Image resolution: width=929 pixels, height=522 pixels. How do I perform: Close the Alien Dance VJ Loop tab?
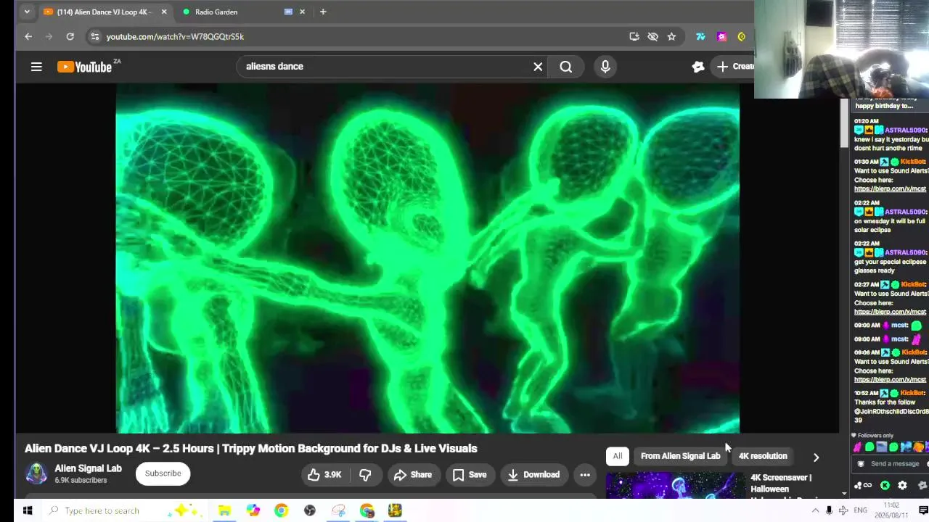(x=164, y=12)
